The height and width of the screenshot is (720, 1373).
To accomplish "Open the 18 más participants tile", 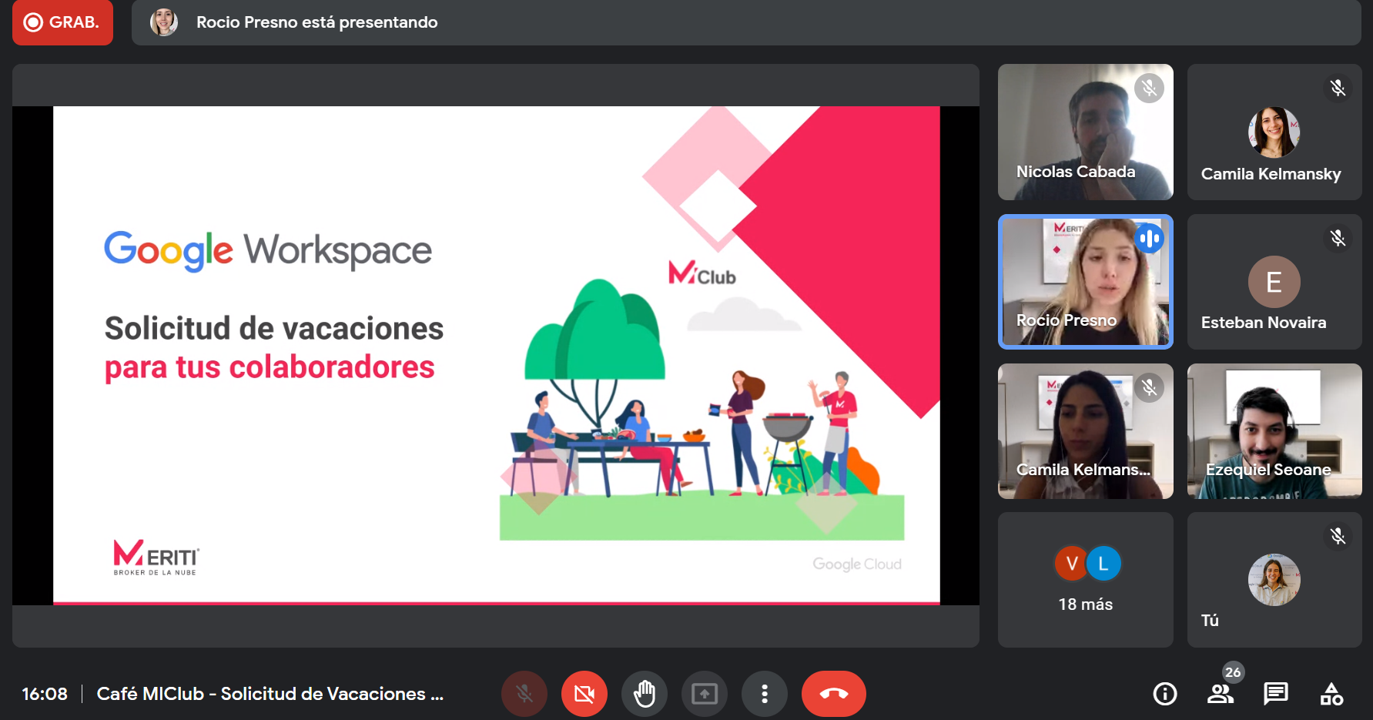I will coord(1085,580).
